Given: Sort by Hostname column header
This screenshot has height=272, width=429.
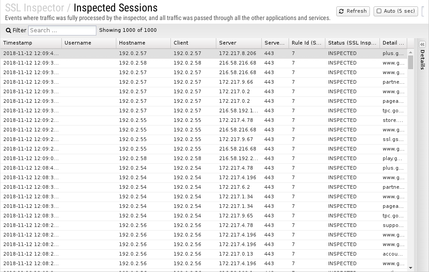Looking at the screenshot, I should point(143,43).
